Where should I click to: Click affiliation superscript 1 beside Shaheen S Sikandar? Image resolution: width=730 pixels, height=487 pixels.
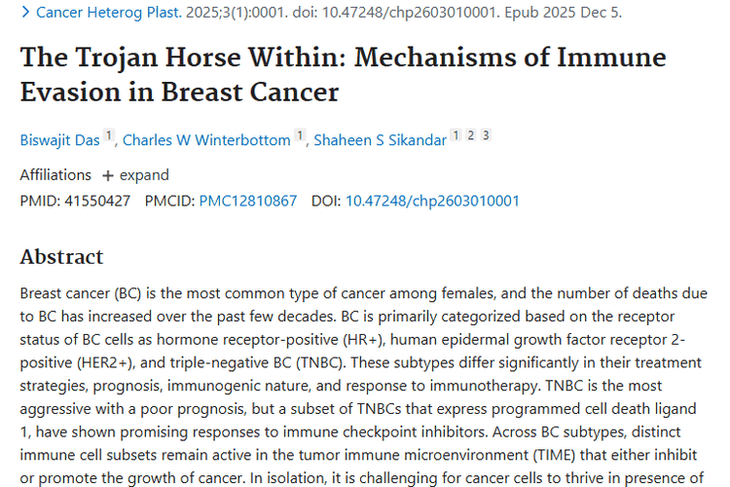pos(456,136)
